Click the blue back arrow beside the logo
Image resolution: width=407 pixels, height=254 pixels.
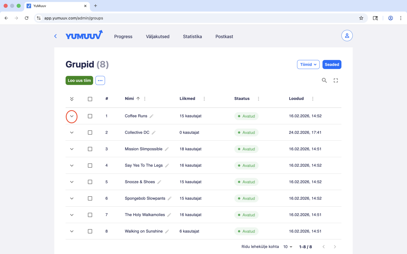(56, 36)
